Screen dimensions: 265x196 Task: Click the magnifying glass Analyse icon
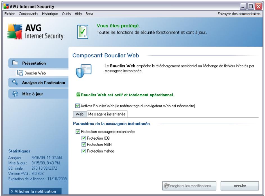pyautogui.click(x=15, y=82)
